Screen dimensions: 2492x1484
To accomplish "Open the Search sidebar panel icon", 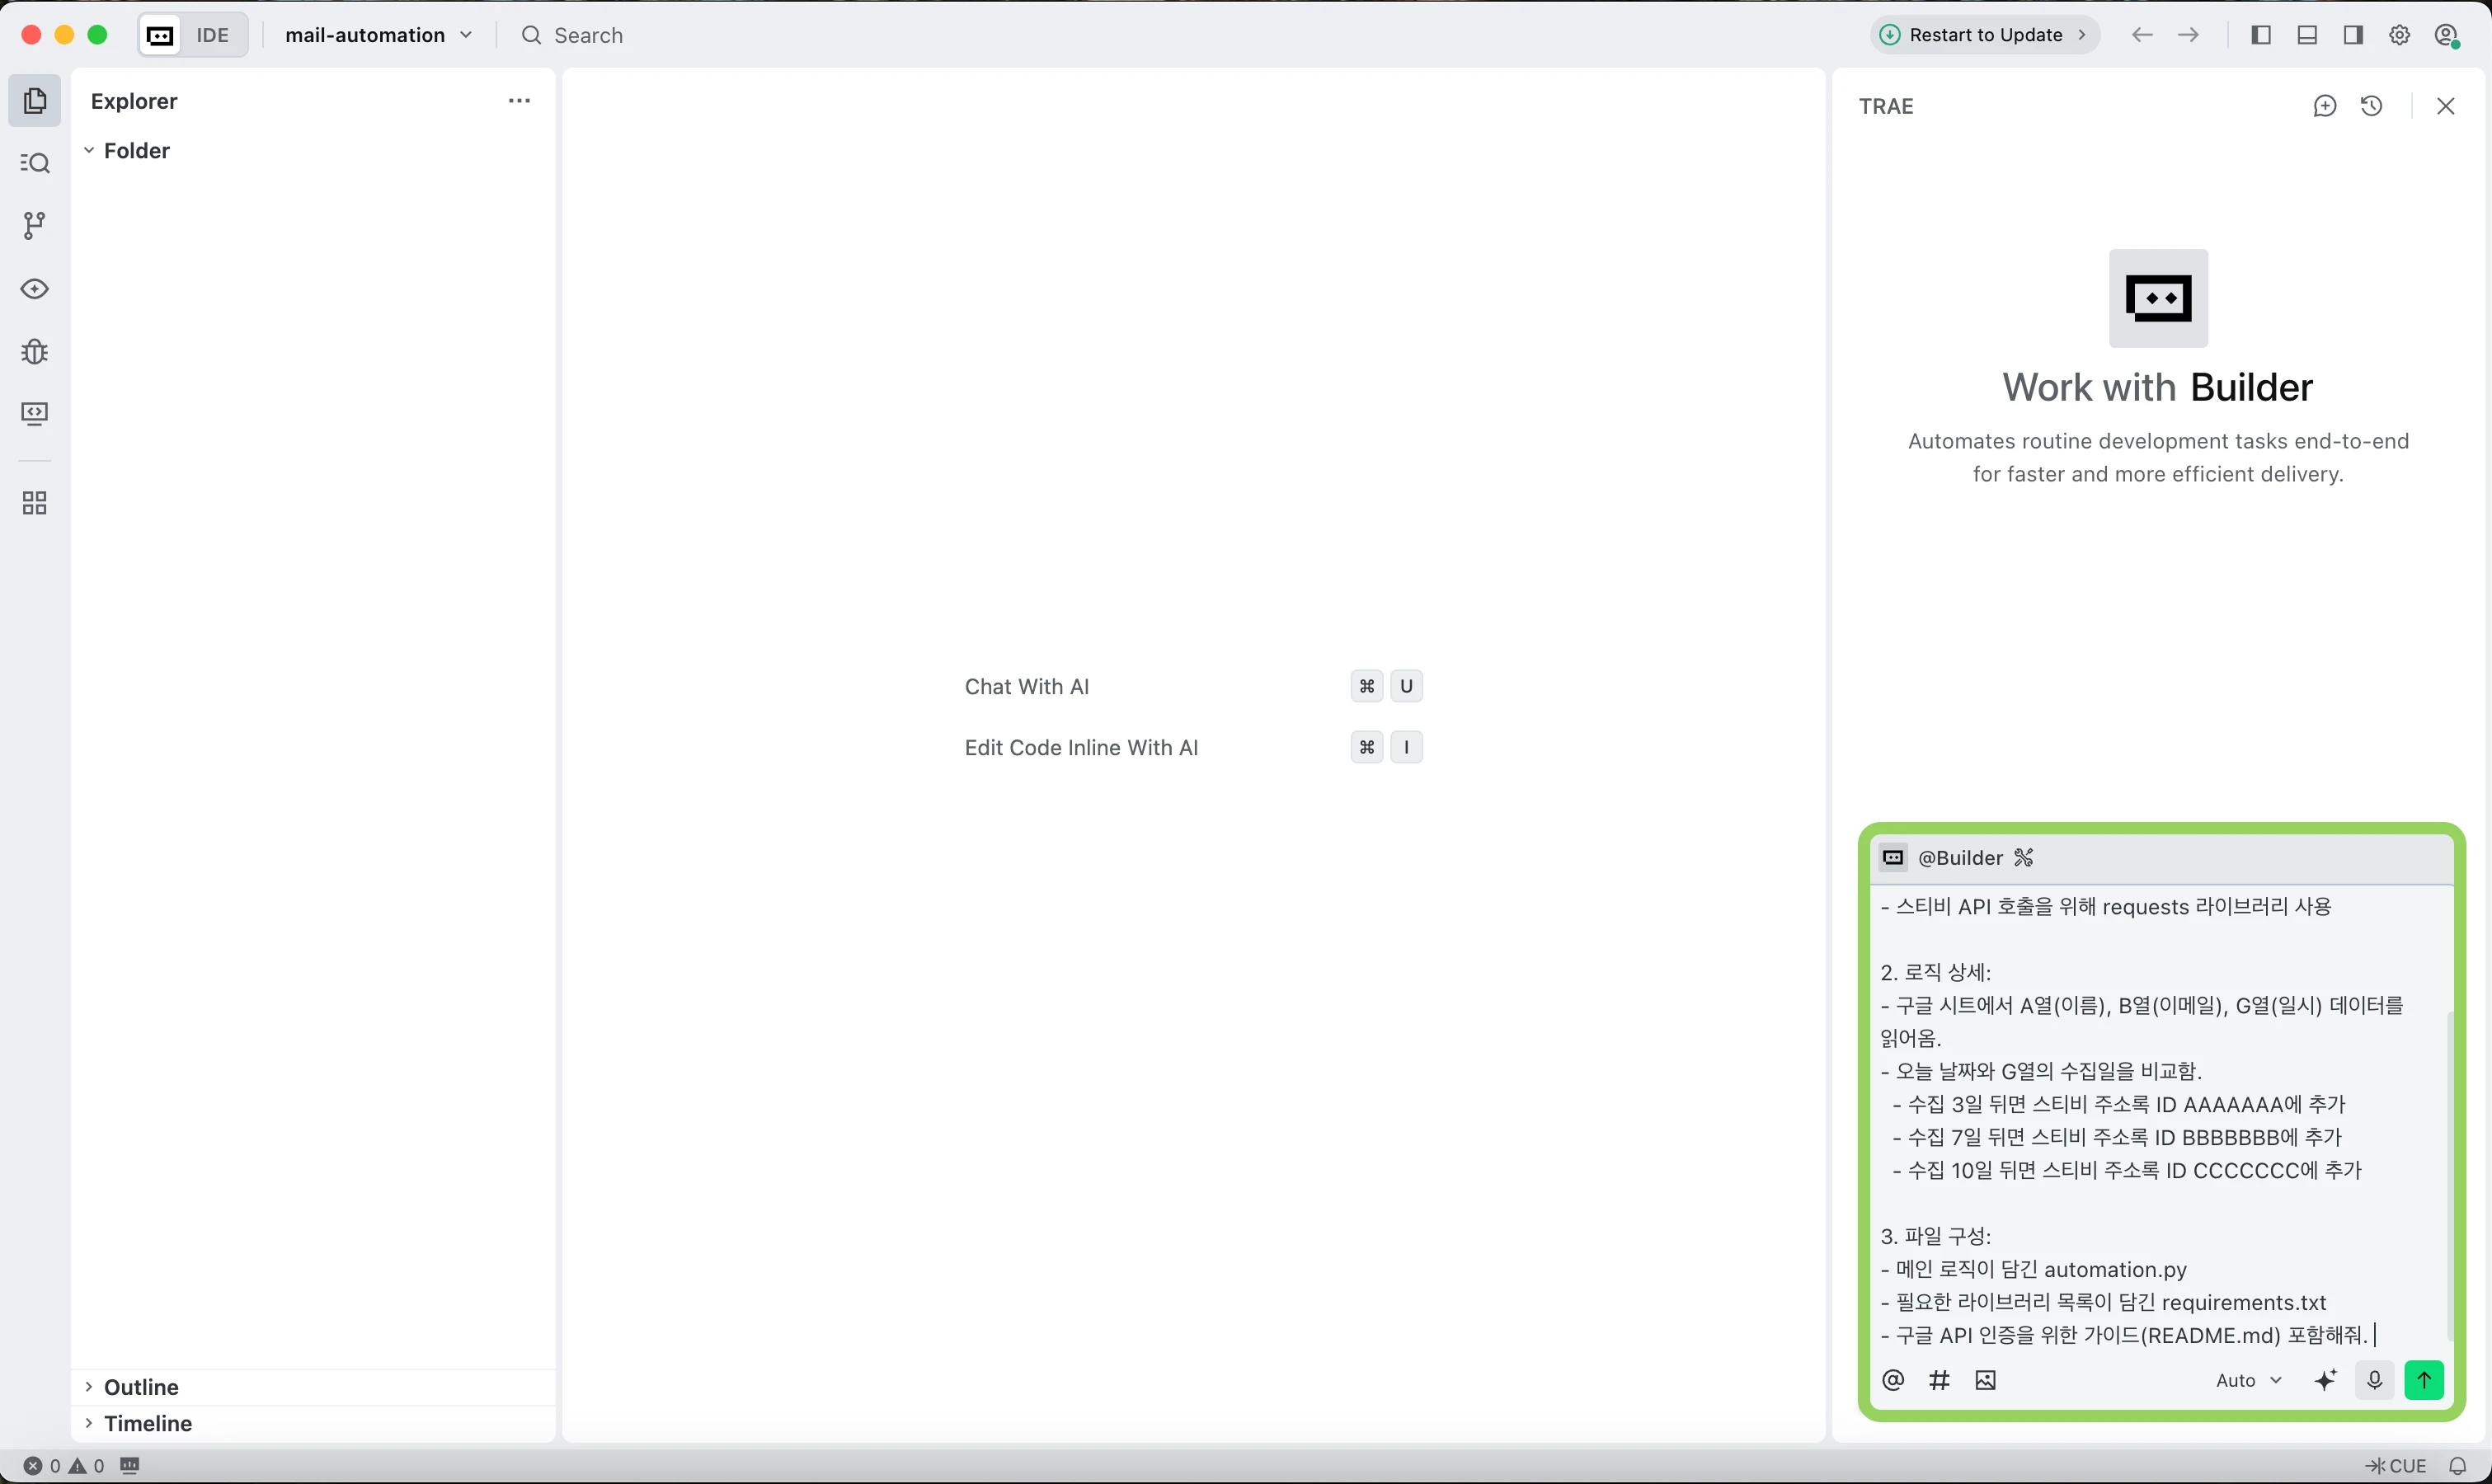I will 35,163.
